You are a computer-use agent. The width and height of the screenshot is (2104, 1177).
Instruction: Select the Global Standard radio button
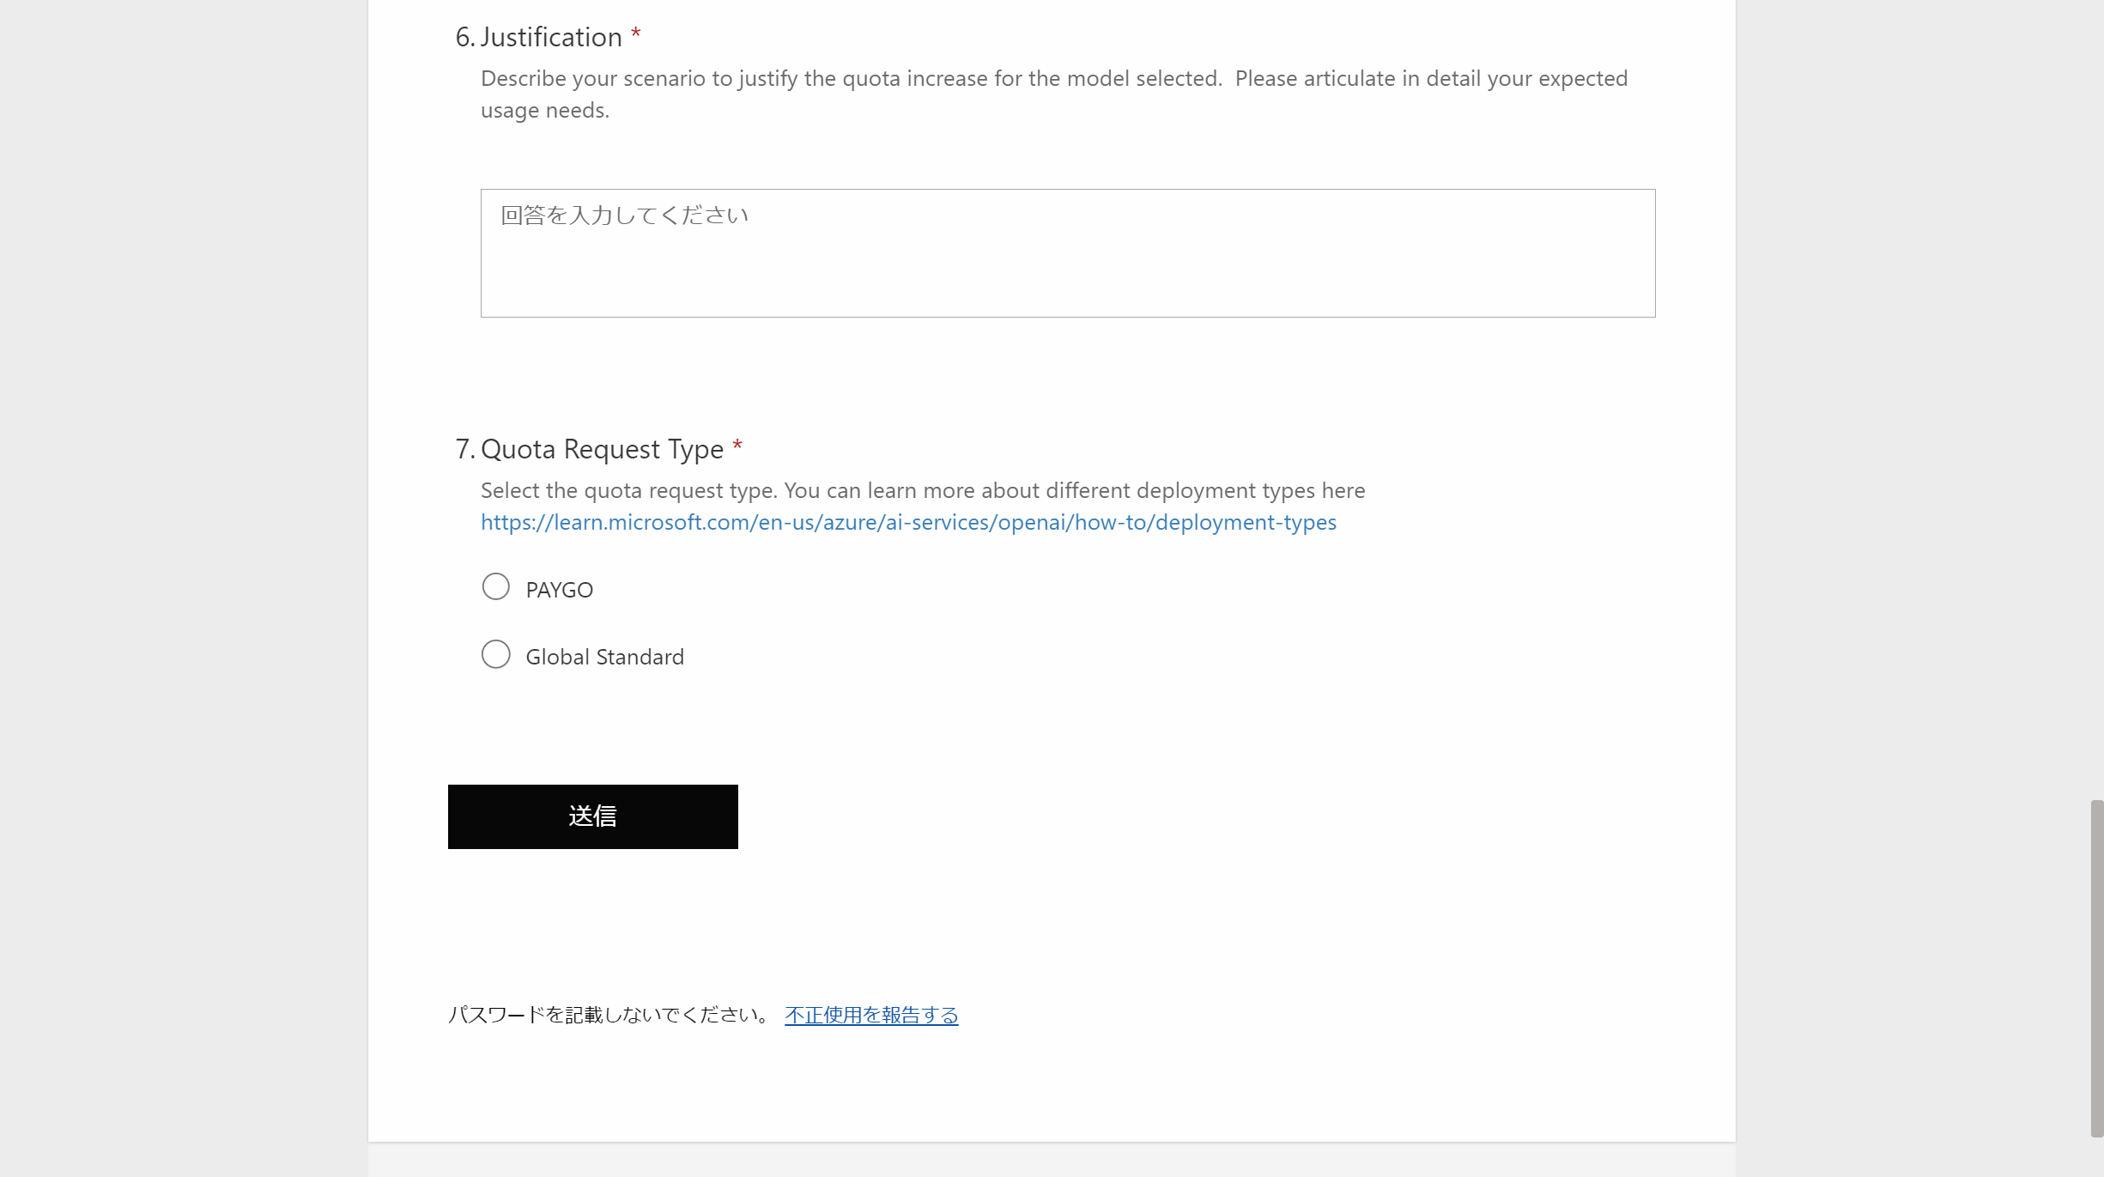(495, 654)
